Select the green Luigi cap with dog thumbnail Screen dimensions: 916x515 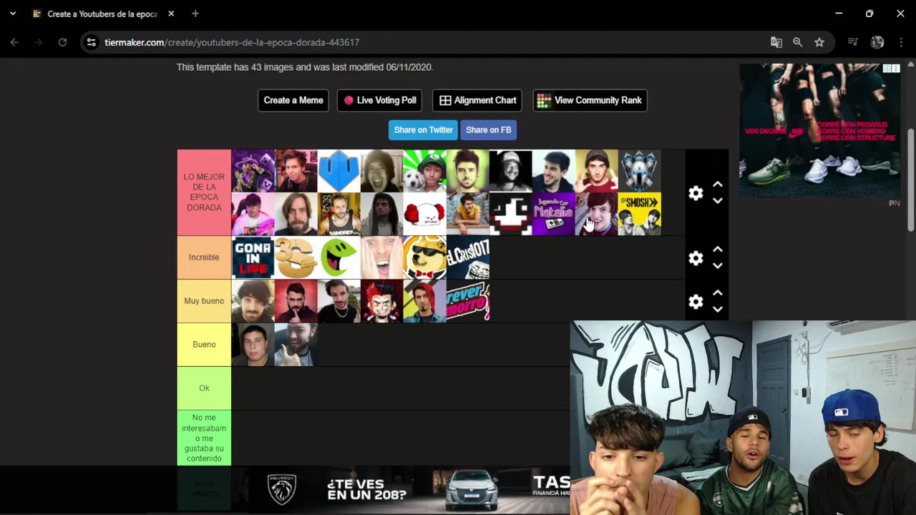[424, 171]
